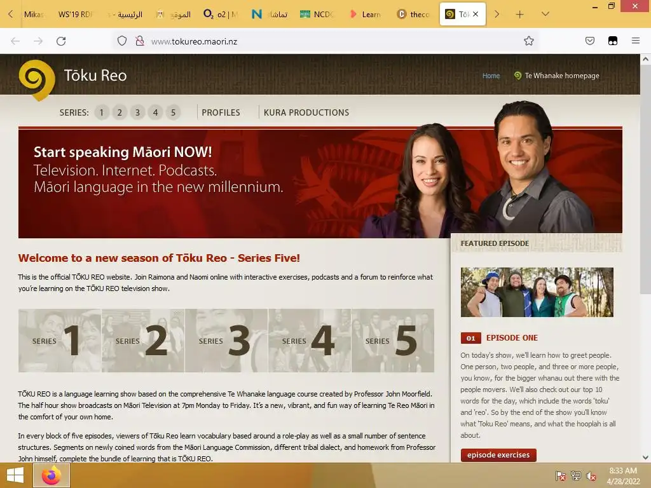Open a new tab with the plus icon
This screenshot has height=488, width=651.
point(519,15)
